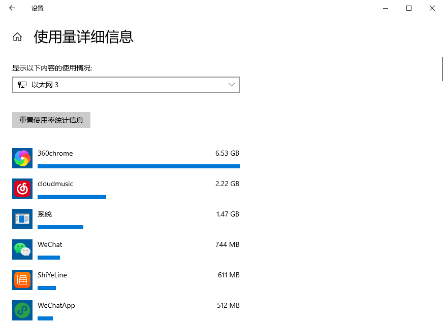The width and height of the screenshot is (444, 323).
Task: Select the WeChat app name text
Action: pos(49,244)
